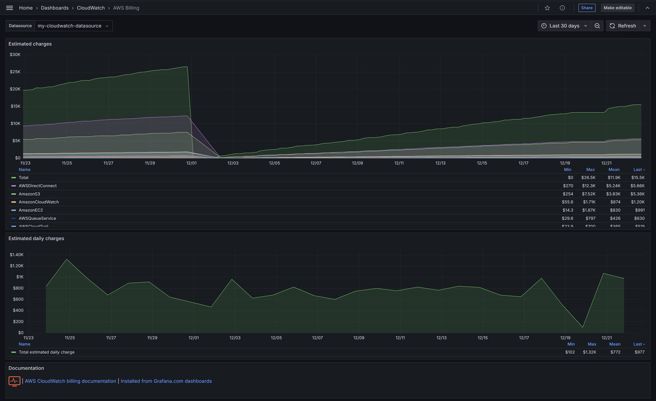
Task: Toggle the Total series in legend
Action: coord(24,178)
